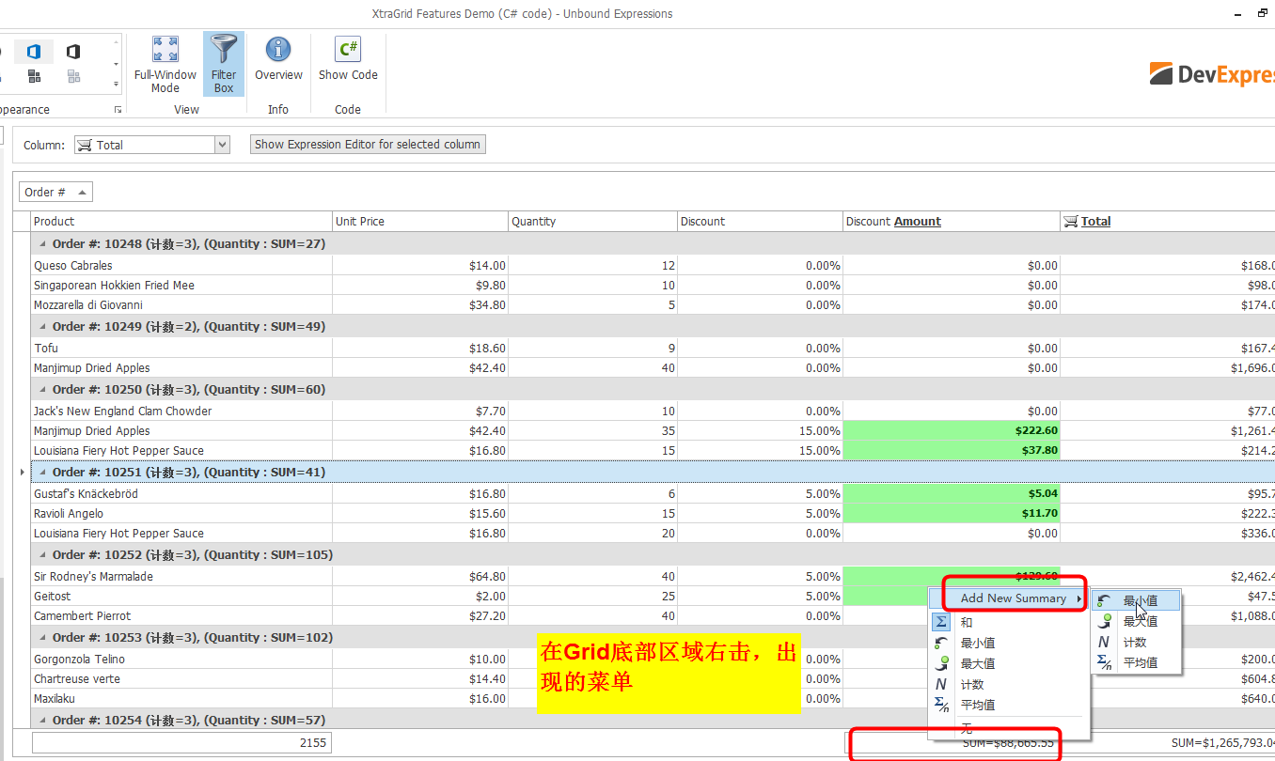Image resolution: width=1275 pixels, height=761 pixels.
Task: Sort by the Unit Price column header
Action: click(x=419, y=222)
